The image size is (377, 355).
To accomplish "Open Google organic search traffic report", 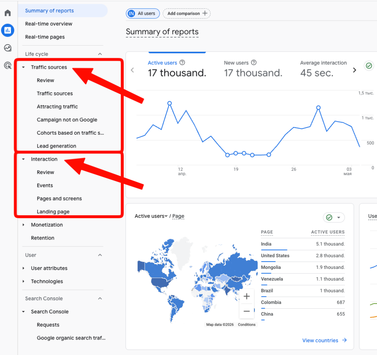I will click(x=71, y=338).
